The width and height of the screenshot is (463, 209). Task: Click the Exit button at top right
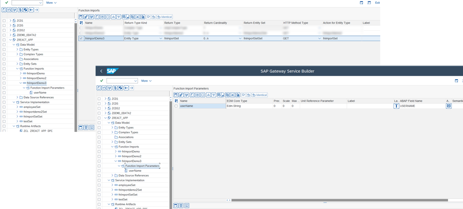tap(377, 3)
